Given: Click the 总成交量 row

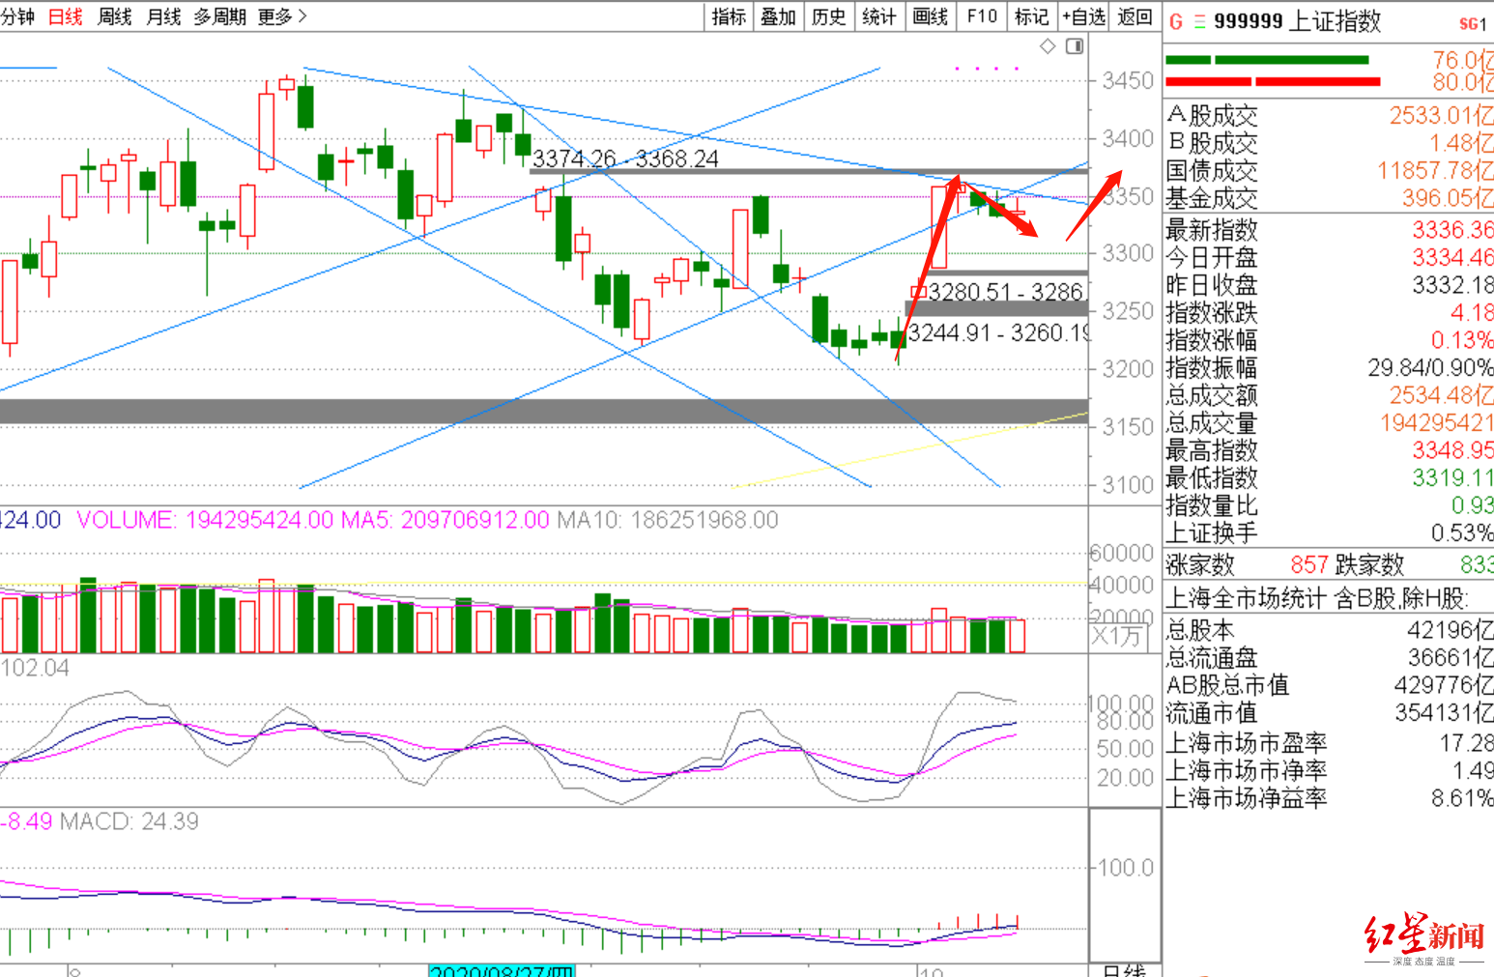Looking at the screenshot, I should coord(1329,422).
